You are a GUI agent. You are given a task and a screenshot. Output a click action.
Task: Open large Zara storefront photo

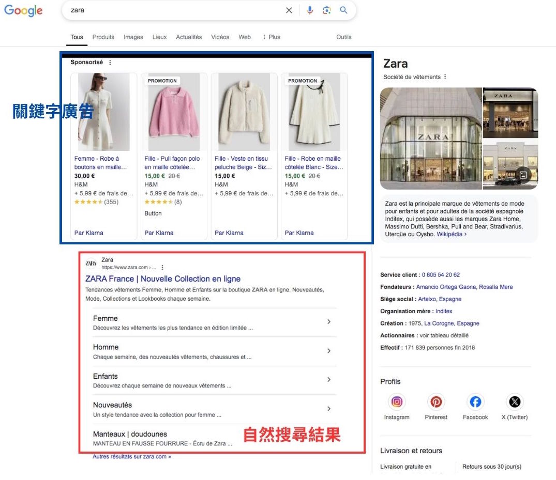(431, 138)
